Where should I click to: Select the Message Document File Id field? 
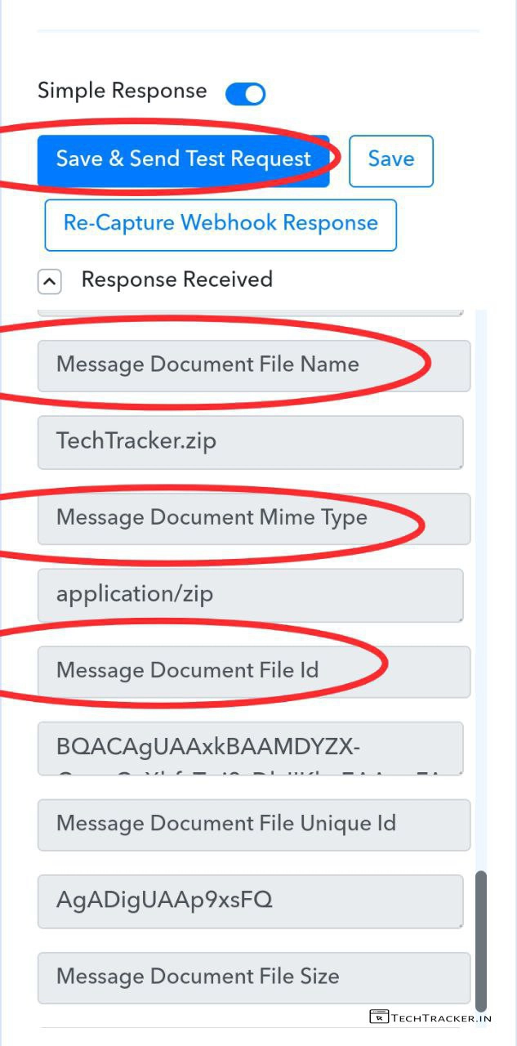click(253, 671)
